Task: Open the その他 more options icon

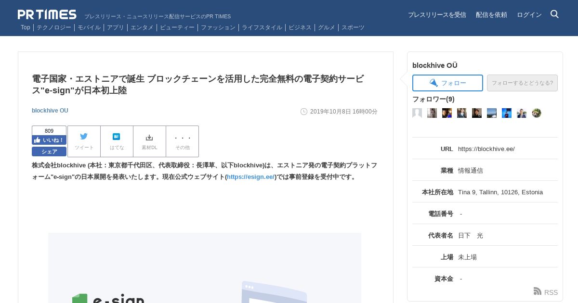Action: (183, 138)
